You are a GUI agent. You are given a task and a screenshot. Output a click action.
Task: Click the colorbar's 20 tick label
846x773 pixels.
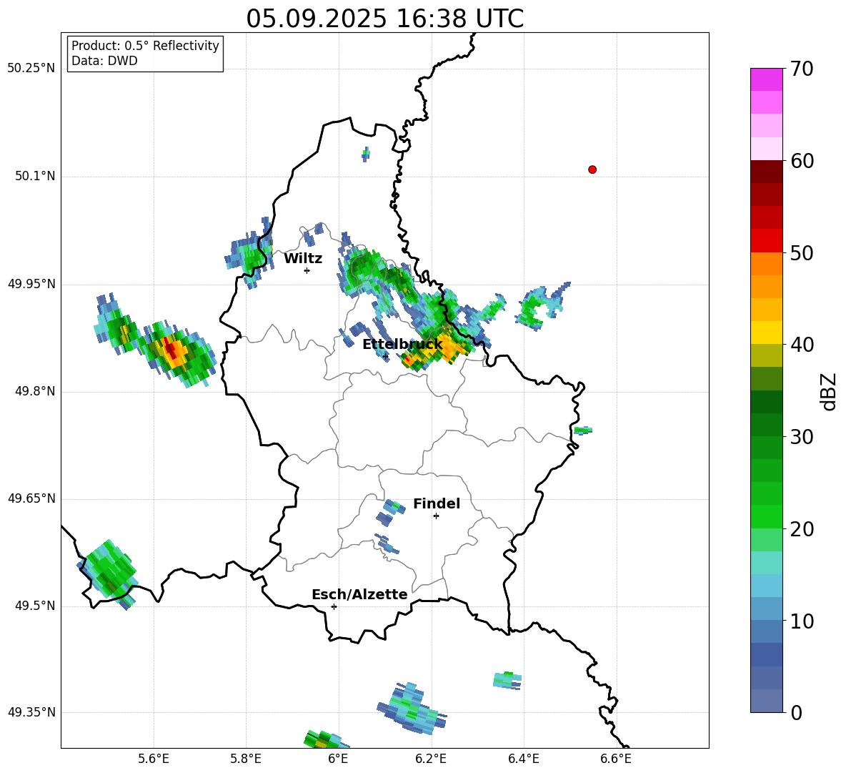(x=802, y=529)
